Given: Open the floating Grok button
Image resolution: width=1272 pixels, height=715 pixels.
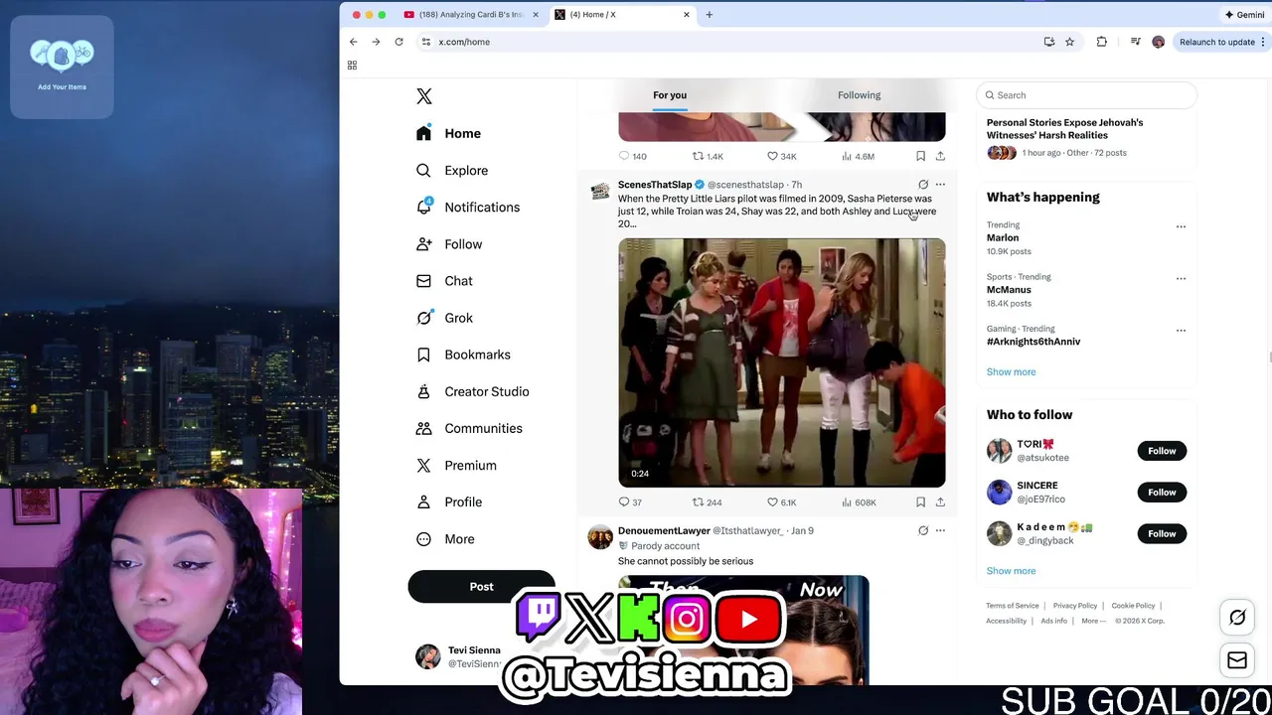Looking at the screenshot, I should tap(1237, 618).
